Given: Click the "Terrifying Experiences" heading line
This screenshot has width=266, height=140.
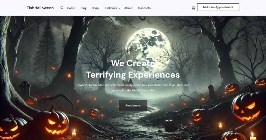Looking at the screenshot, I should click(x=133, y=75).
